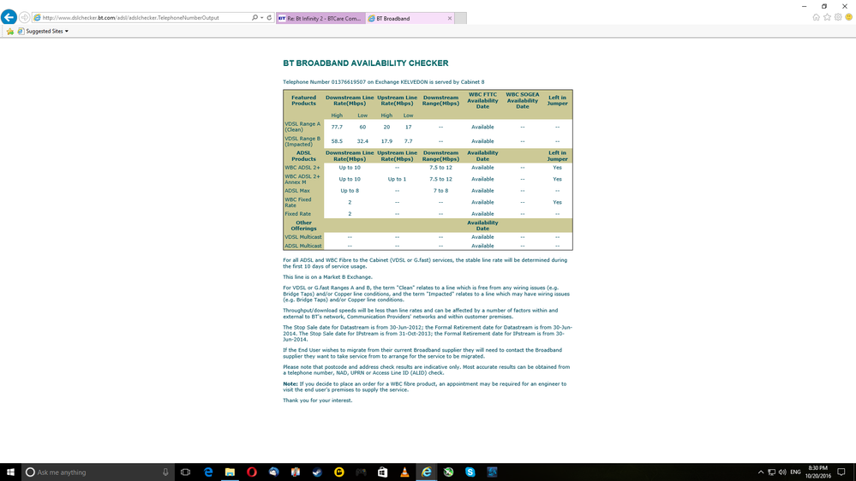Screen dimensions: 856x481
Task: Launch Microsoft Edge from taskbar
Action: [208, 472]
